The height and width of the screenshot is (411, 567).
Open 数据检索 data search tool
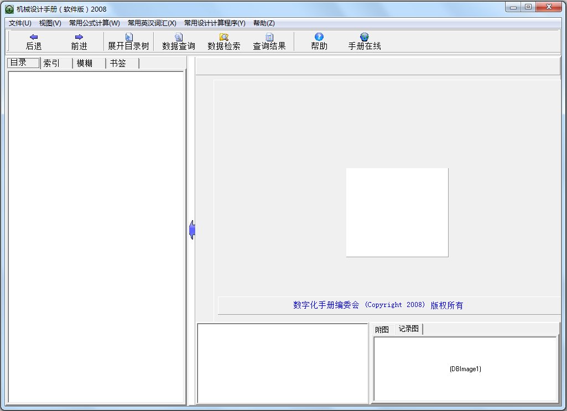coord(224,42)
